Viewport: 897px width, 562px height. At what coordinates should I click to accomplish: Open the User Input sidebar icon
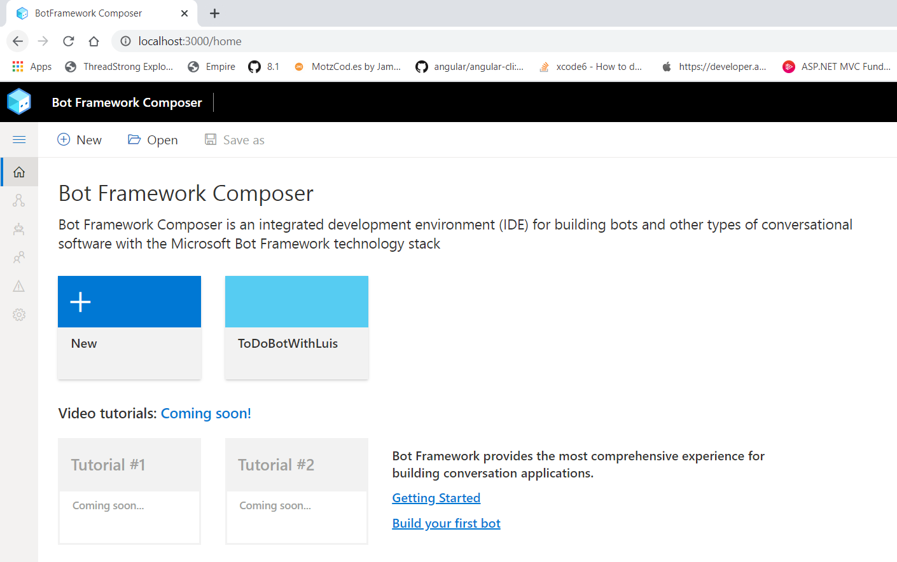(x=19, y=257)
